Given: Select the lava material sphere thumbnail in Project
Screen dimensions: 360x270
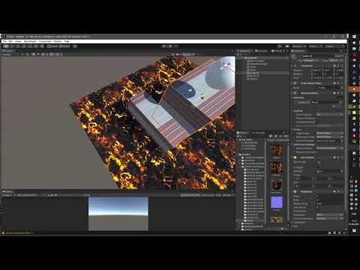Looking at the screenshot, I should point(277,185).
